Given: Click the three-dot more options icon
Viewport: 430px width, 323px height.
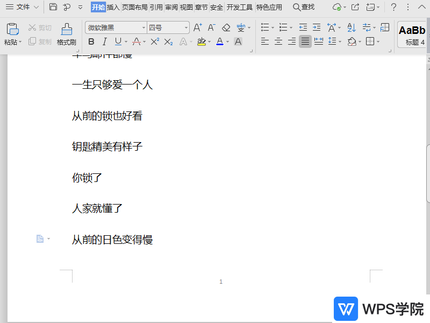Looking at the screenshot, I should click(408, 7).
